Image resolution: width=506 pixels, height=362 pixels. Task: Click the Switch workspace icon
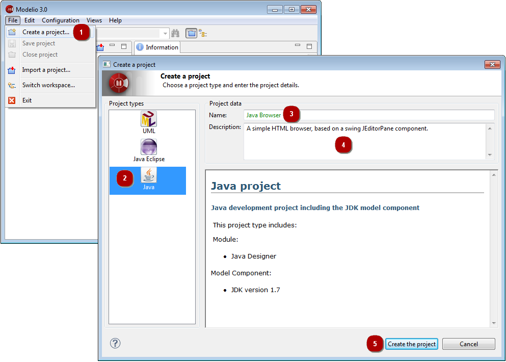(12, 85)
